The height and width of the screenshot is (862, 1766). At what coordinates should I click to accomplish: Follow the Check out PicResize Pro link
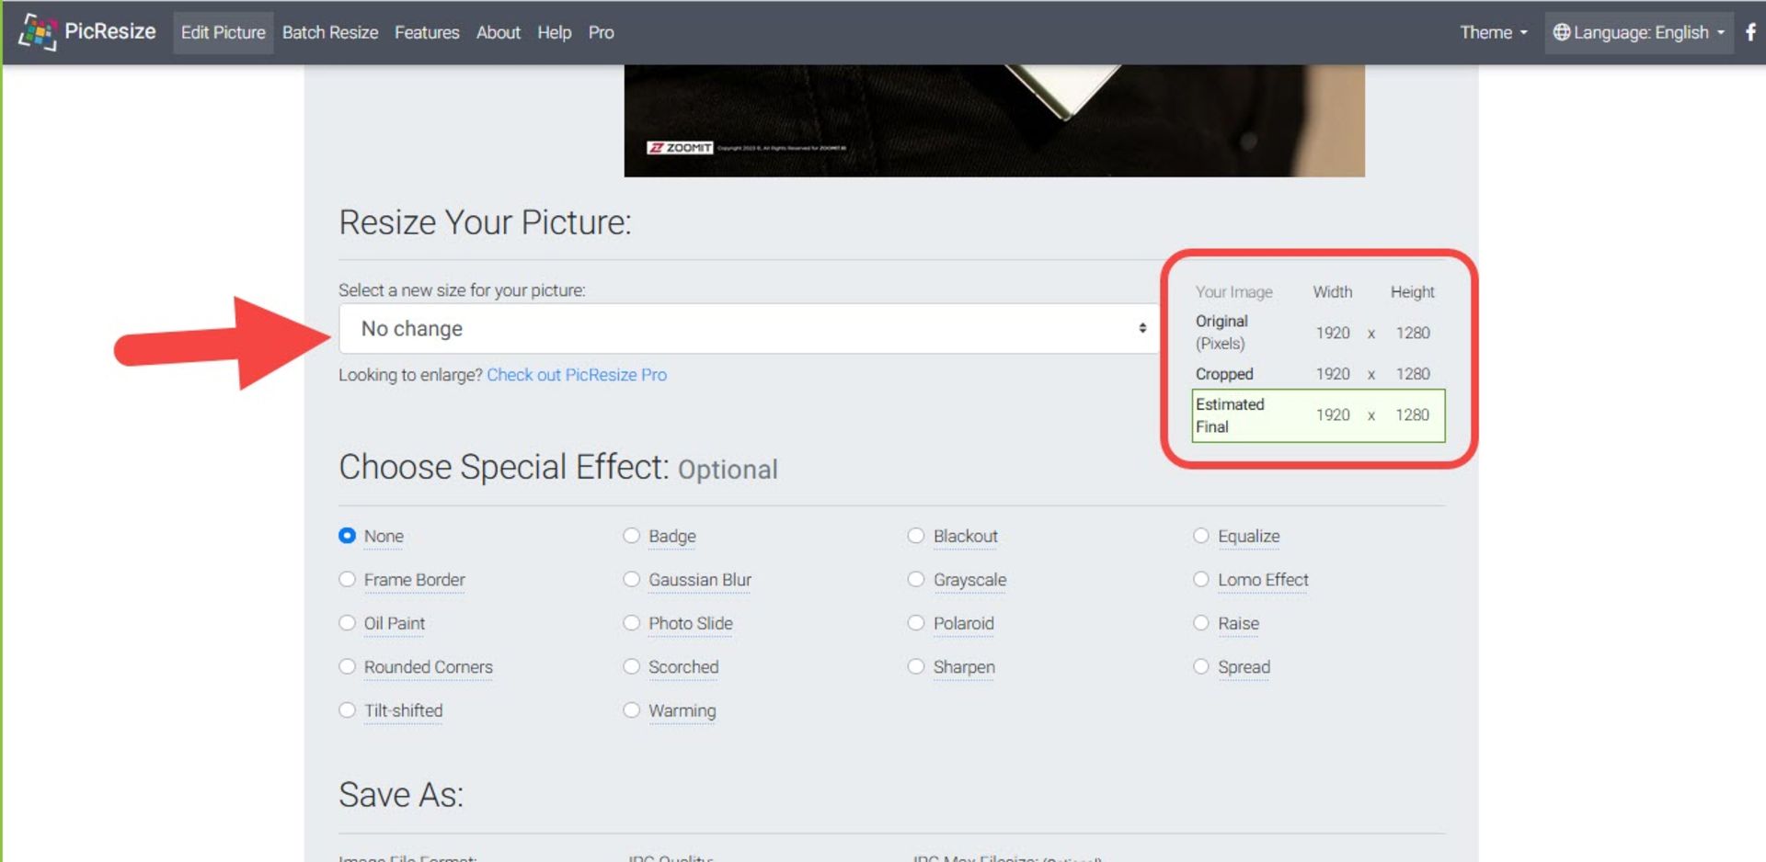click(577, 375)
